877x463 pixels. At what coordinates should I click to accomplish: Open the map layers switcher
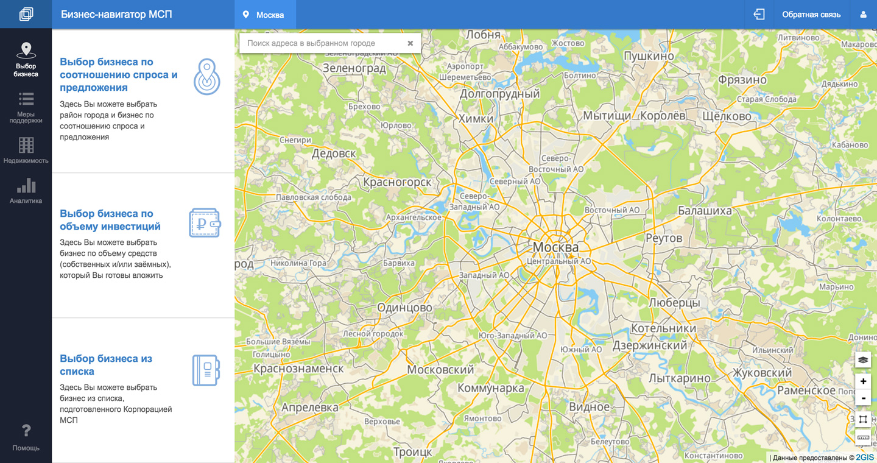(863, 360)
